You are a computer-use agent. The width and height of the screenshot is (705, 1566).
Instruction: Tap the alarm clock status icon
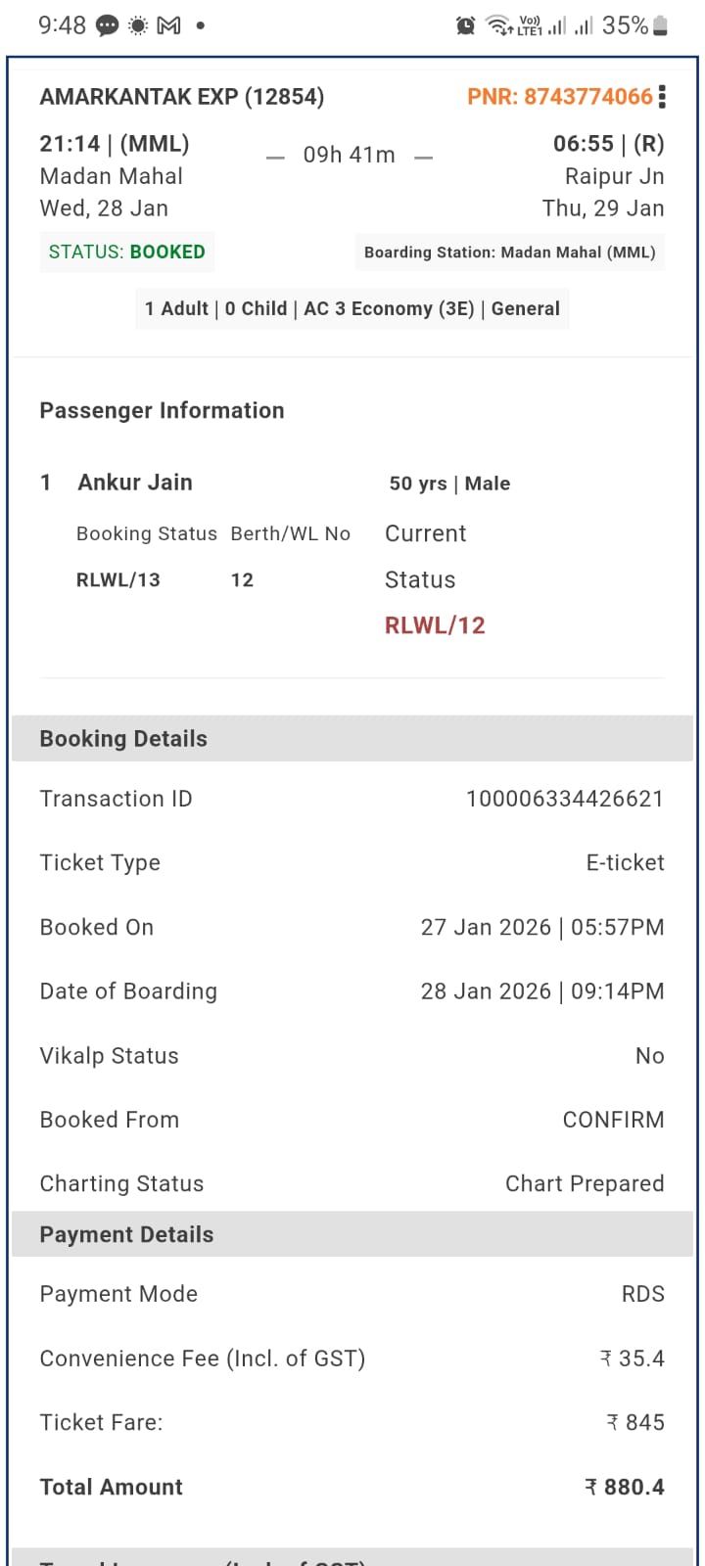point(466,26)
